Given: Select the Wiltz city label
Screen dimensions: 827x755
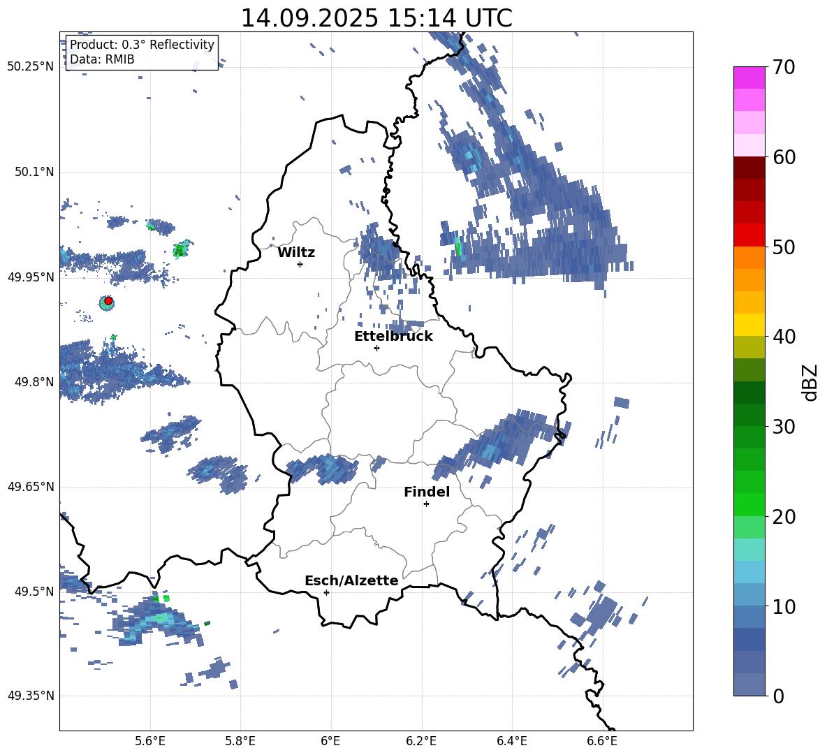Looking at the screenshot, I should pyautogui.click(x=296, y=253).
